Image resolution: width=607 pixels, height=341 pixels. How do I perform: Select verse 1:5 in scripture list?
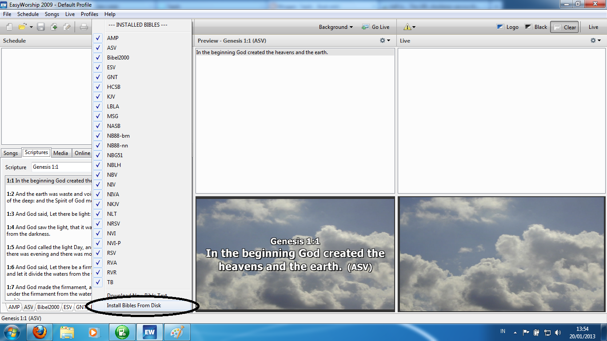coord(49,250)
